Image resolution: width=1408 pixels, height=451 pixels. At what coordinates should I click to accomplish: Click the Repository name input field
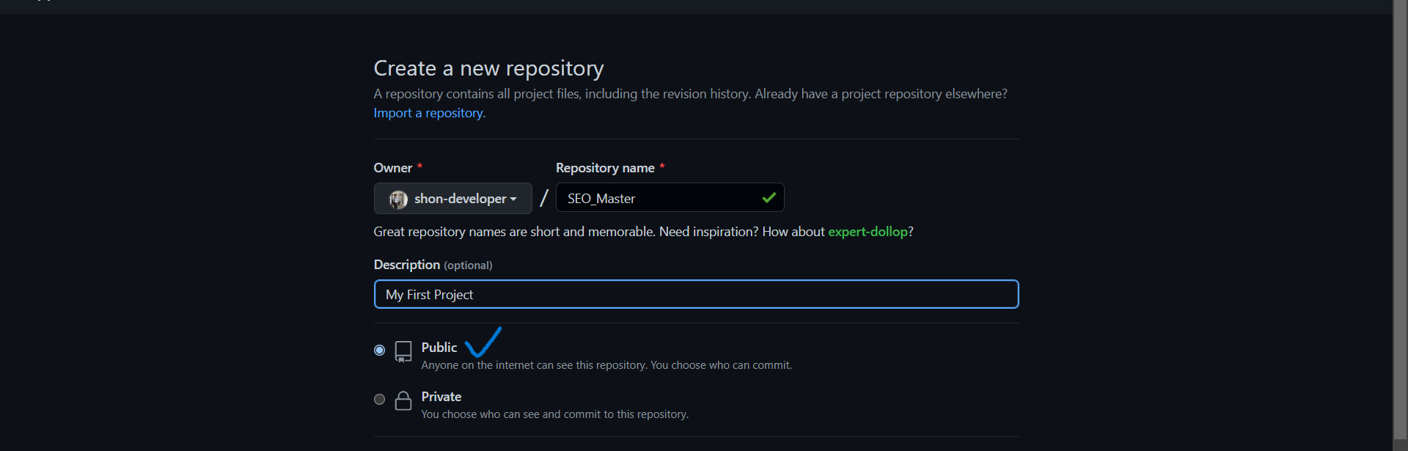point(670,198)
